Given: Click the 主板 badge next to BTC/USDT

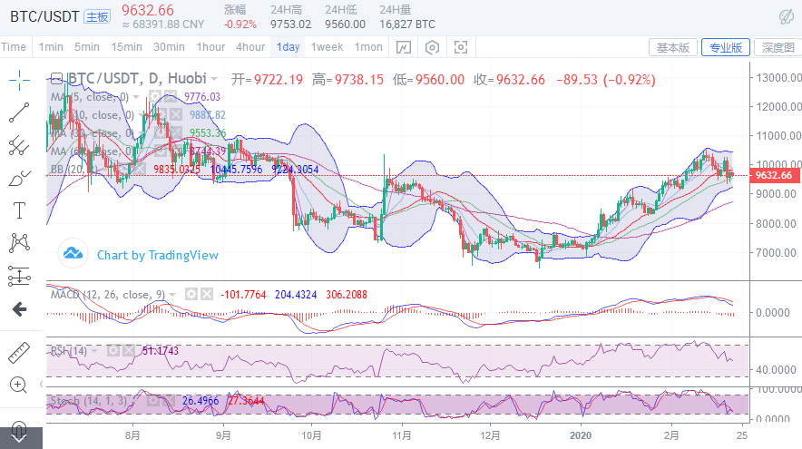Looking at the screenshot, I should click(x=97, y=17).
